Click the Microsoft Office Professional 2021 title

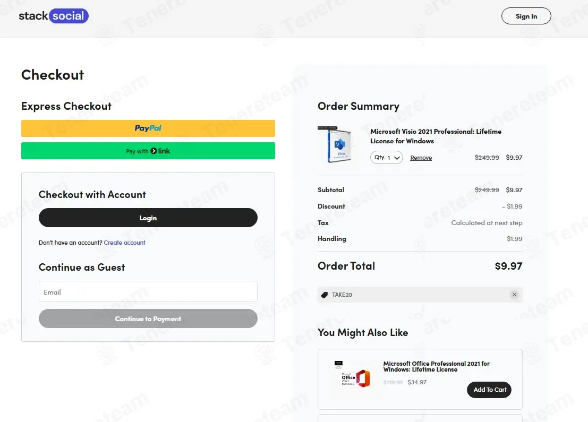click(436, 367)
